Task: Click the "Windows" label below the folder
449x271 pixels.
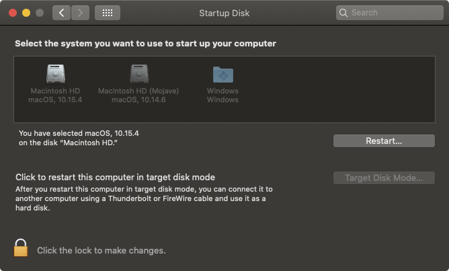Action: 222,91
